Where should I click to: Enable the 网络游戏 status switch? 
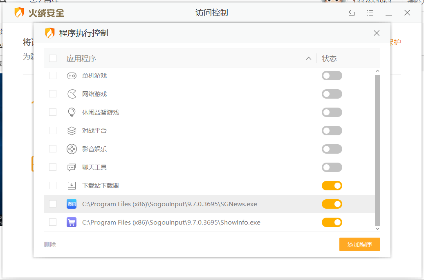pos(332,94)
